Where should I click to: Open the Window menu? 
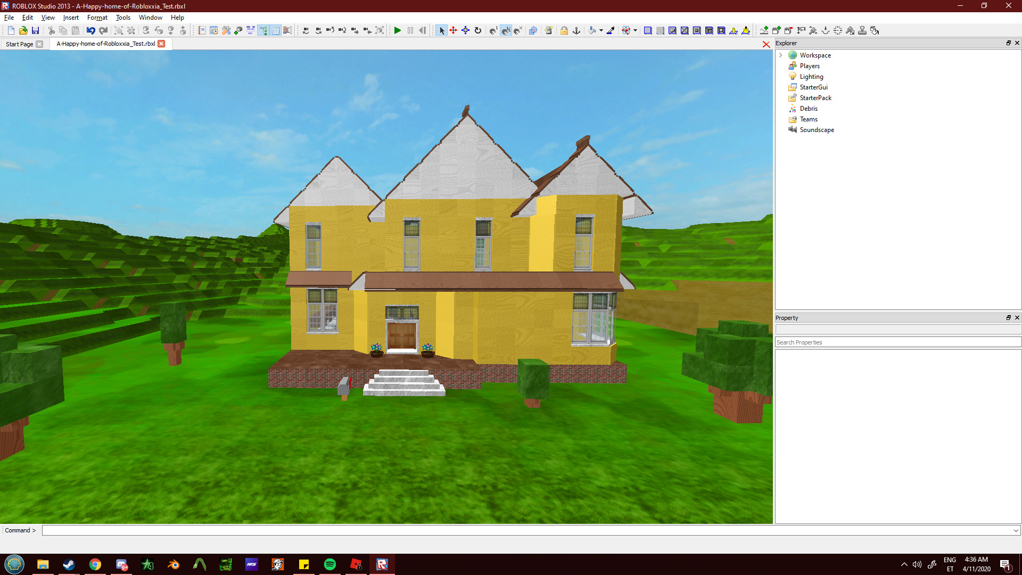pos(151,18)
